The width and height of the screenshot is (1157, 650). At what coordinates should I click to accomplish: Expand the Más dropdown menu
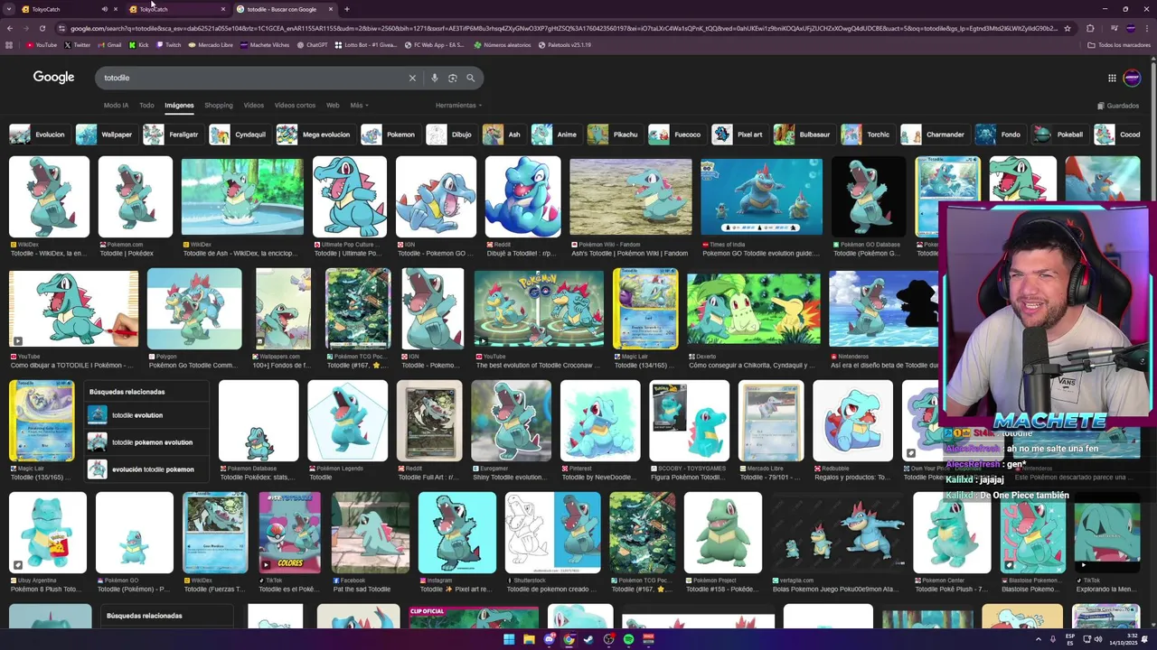(359, 106)
